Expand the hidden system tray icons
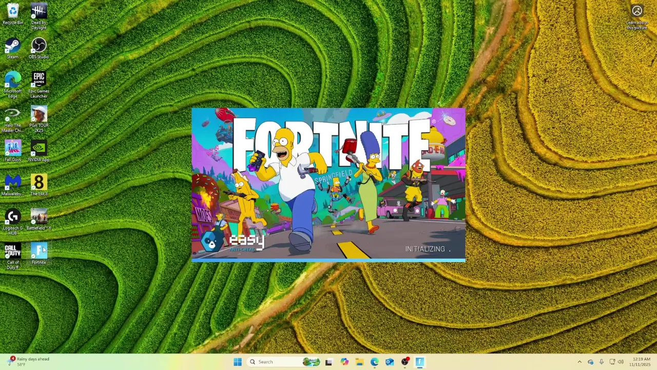 tap(579, 362)
